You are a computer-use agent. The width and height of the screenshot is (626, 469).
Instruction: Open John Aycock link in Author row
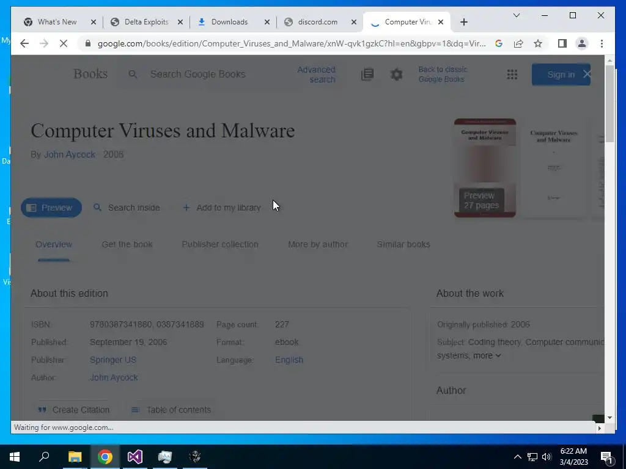[114, 377]
